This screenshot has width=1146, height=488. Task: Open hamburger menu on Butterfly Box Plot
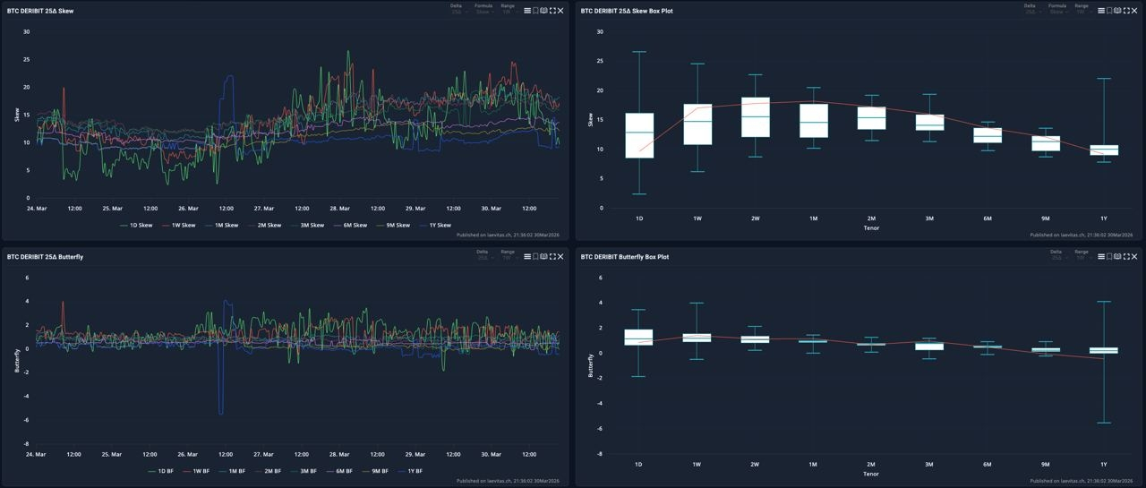[x=1101, y=257]
